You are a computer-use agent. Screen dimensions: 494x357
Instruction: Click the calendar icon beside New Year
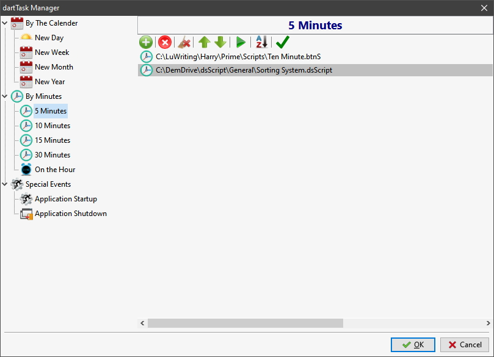pyautogui.click(x=26, y=82)
